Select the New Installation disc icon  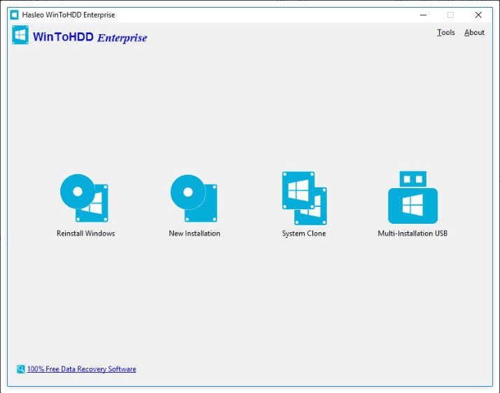194,198
